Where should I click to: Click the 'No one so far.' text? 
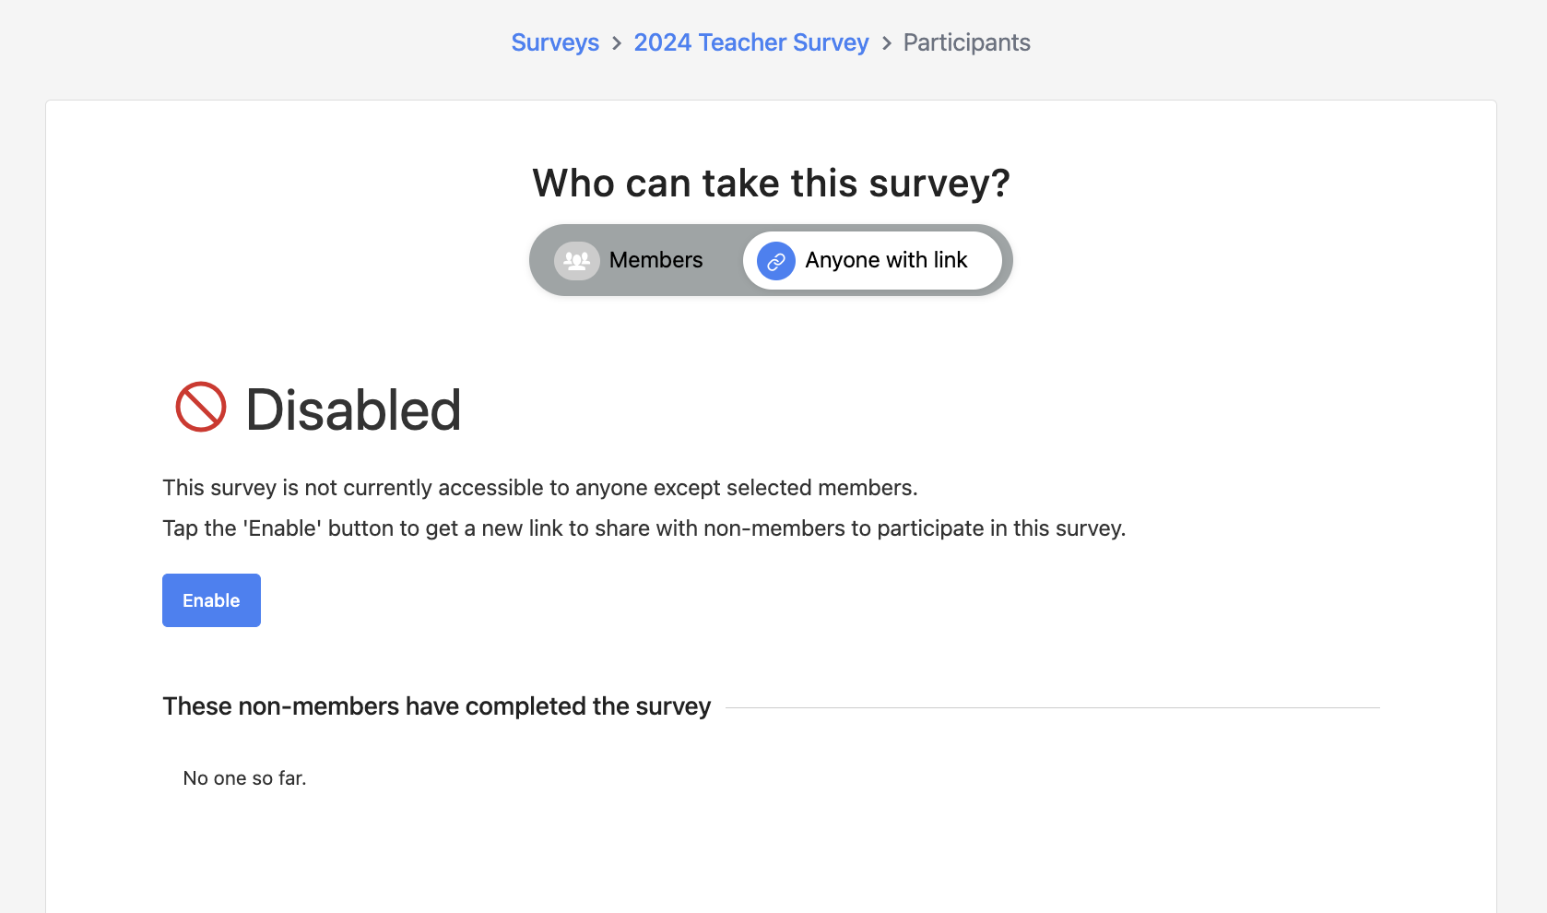tap(244, 778)
